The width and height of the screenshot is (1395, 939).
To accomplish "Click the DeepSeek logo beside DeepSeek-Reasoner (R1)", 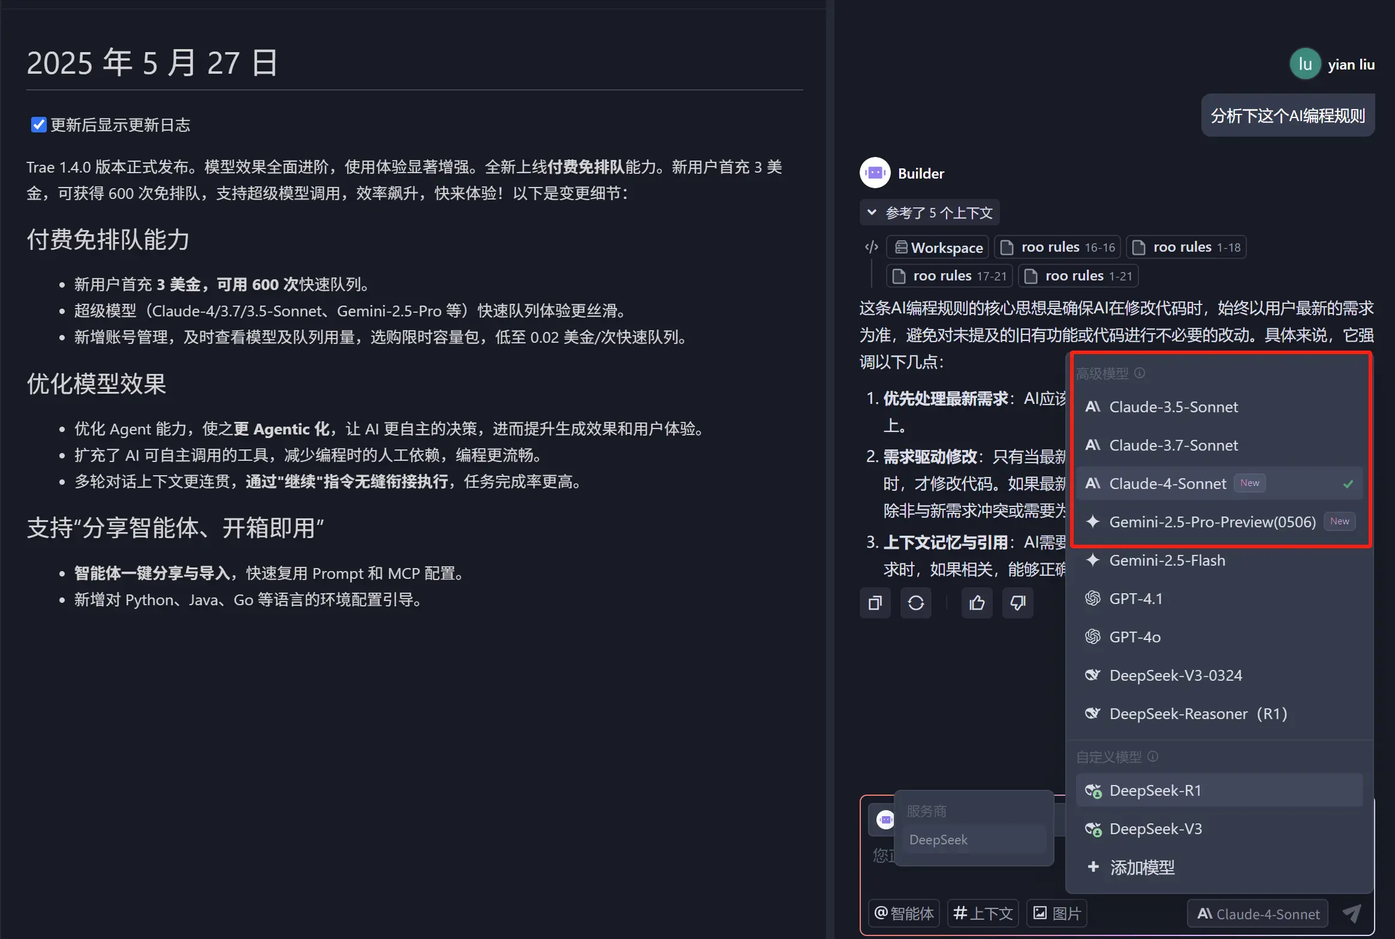I will point(1093,714).
